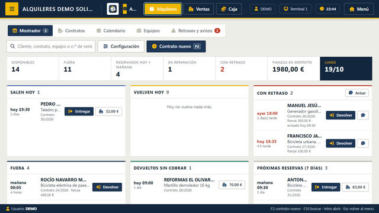Click the 65,00 € charge button

(355, 187)
